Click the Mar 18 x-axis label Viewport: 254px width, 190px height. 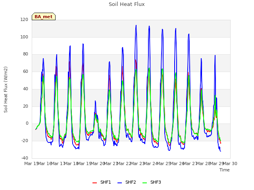(71, 163)
